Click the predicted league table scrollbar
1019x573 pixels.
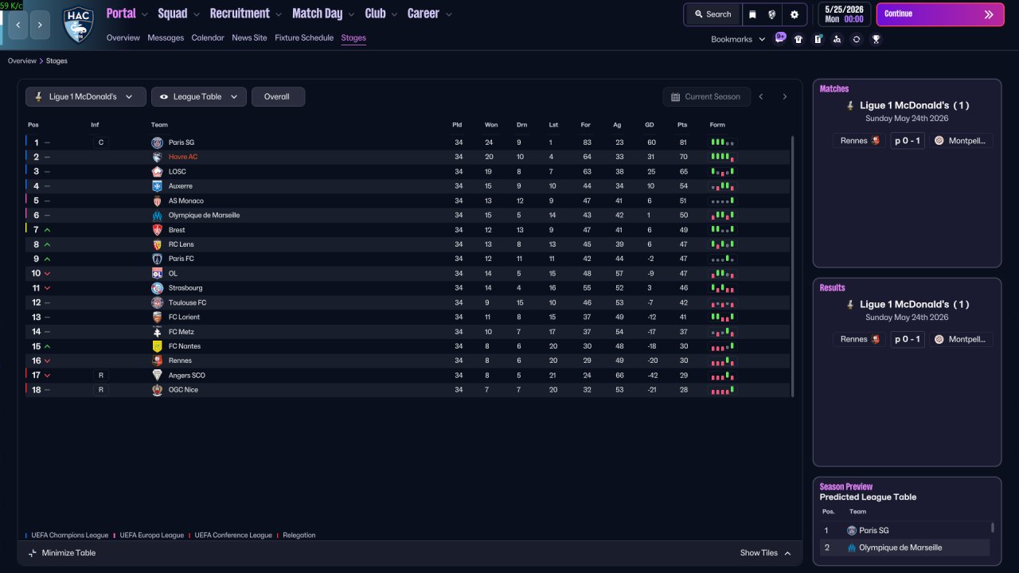tap(993, 528)
